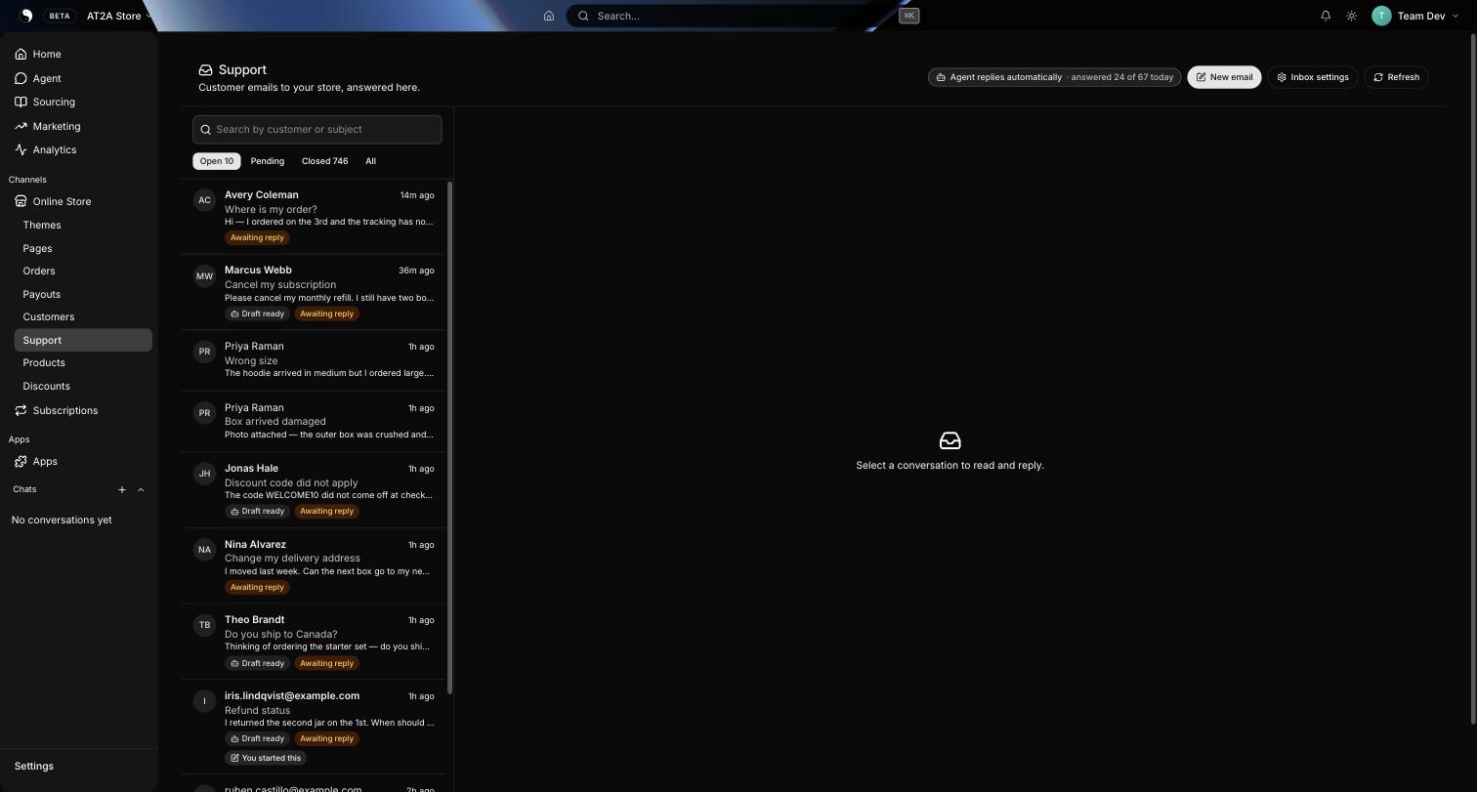Click the inbox icon next to Support heading
Screen dimensions: 1477x792
click(205, 70)
